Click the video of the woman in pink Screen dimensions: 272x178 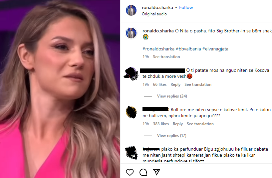pyautogui.click(x=60, y=89)
